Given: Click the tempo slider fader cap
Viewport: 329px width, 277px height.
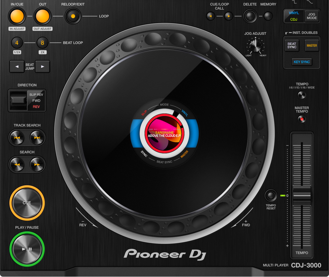Looking at the screenshot, I should [302, 196].
